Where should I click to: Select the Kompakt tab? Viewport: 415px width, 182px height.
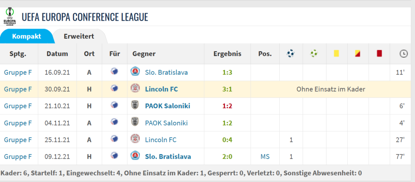27,36
